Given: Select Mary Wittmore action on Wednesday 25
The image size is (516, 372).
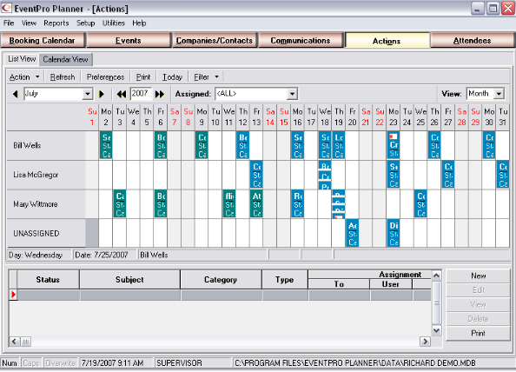Looking at the screenshot, I should tap(420, 203).
